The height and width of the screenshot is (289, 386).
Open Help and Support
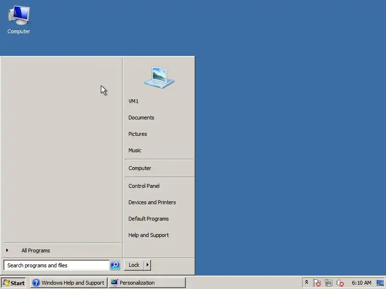click(159, 235)
